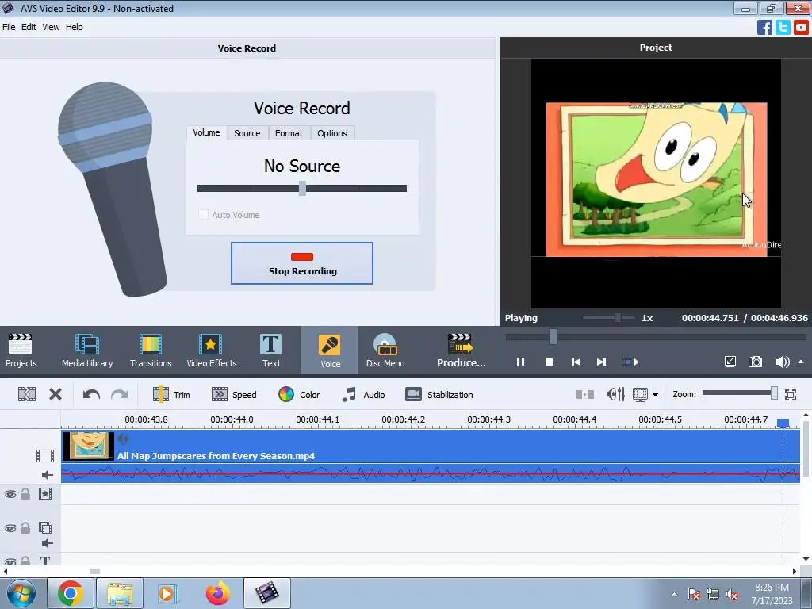Switch preview to full screen view
Image resolution: width=812 pixels, height=609 pixels.
(730, 362)
